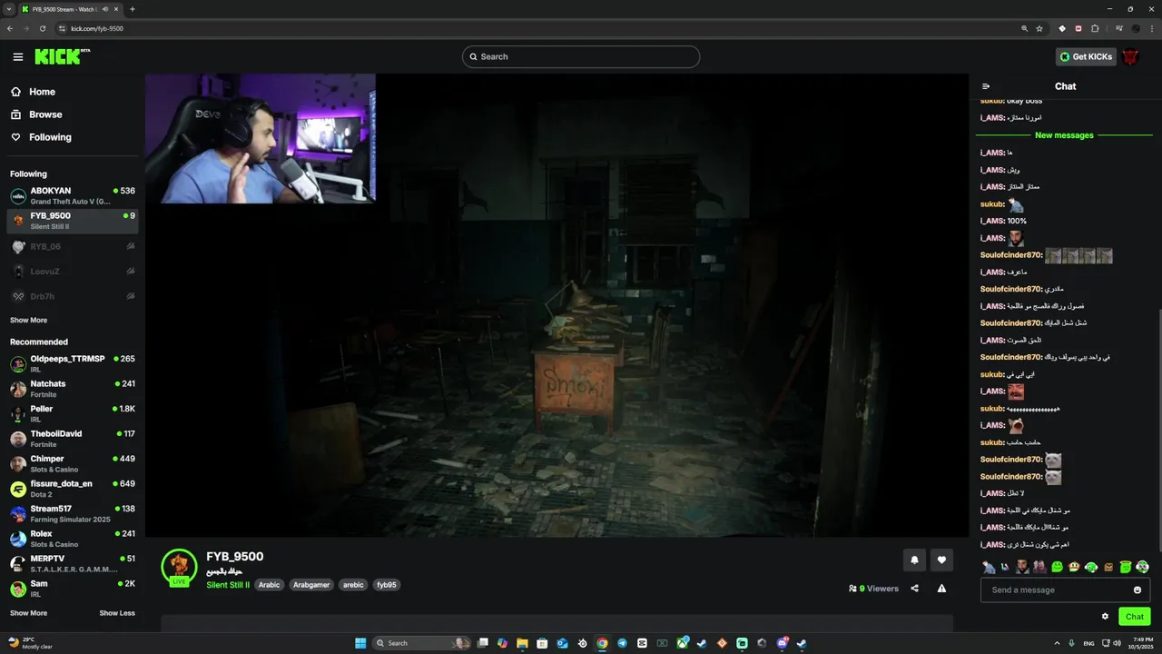Expand Following list with Show More
This screenshot has height=654, width=1162.
[x=28, y=321]
